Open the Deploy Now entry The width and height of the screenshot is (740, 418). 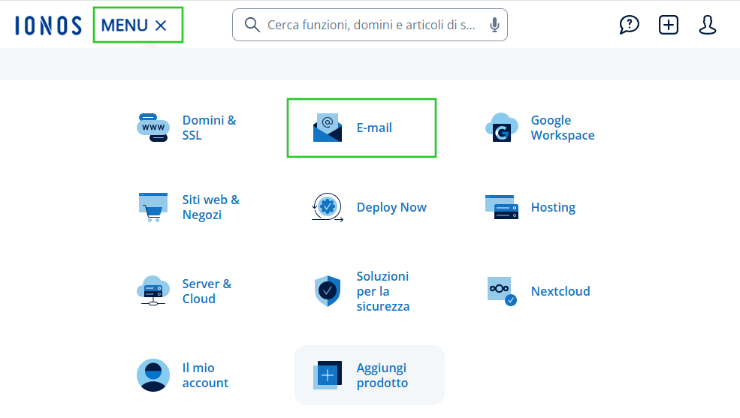pos(391,207)
